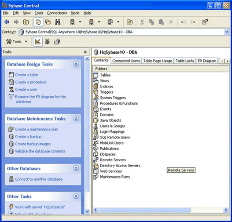Viewport: 232px width, 222px height.
Task: Switch to ER Diagram tab
Action: click(207, 61)
